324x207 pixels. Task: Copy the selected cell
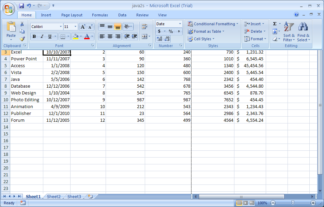(22, 31)
